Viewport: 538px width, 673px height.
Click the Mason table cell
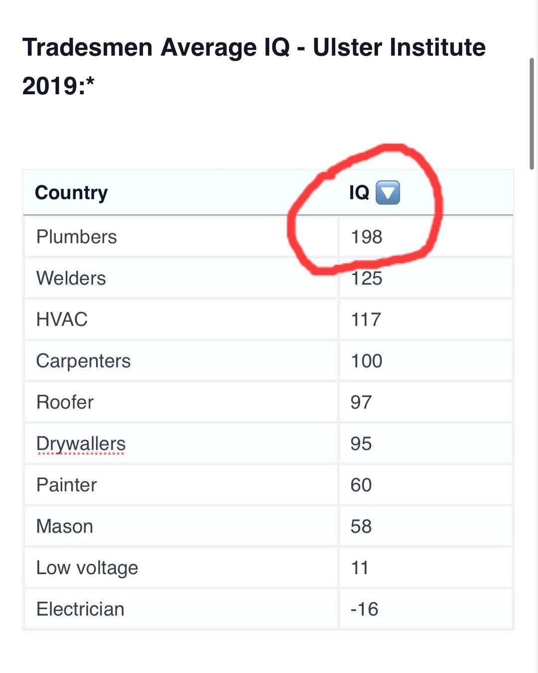coord(181,526)
